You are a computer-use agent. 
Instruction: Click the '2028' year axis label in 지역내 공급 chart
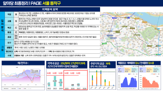click(84, 89)
